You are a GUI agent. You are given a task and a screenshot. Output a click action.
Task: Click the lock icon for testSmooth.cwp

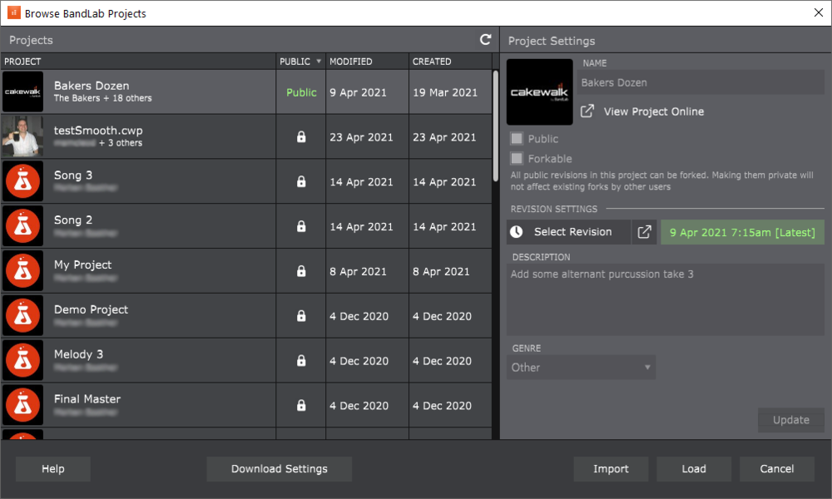point(301,137)
